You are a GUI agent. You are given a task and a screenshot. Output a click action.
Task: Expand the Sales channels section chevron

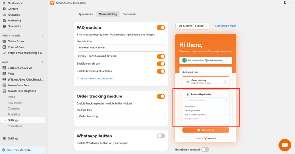pyautogui.click(x=43, y=35)
